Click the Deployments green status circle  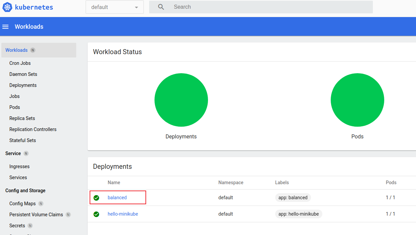click(x=181, y=100)
